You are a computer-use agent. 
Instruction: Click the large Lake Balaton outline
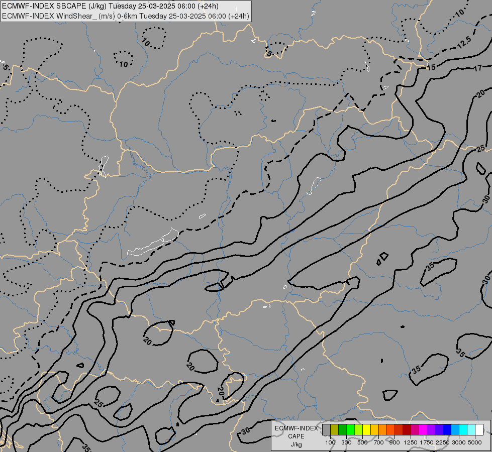(x=153, y=242)
